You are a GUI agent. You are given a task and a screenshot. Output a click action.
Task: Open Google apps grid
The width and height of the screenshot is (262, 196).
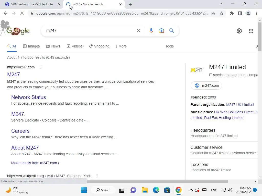coord(251,31)
